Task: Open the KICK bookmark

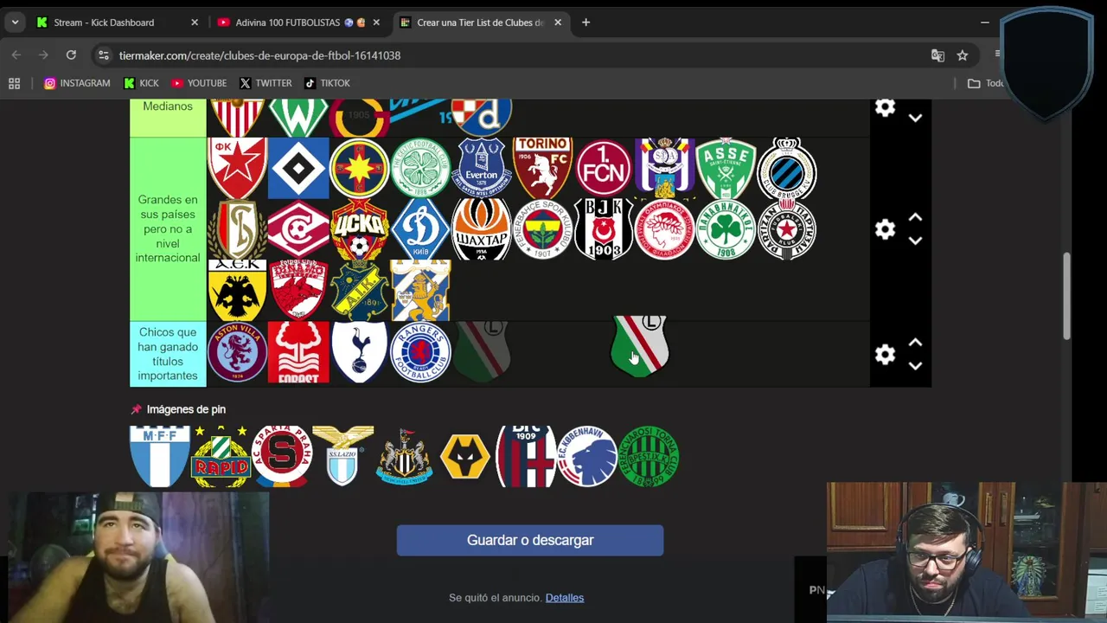Action: point(141,83)
